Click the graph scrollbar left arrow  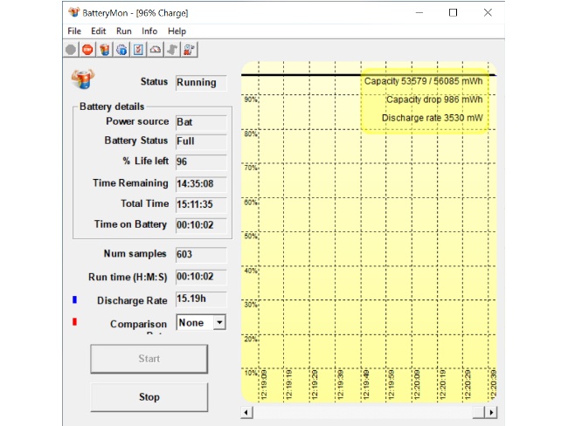pyautogui.click(x=246, y=412)
